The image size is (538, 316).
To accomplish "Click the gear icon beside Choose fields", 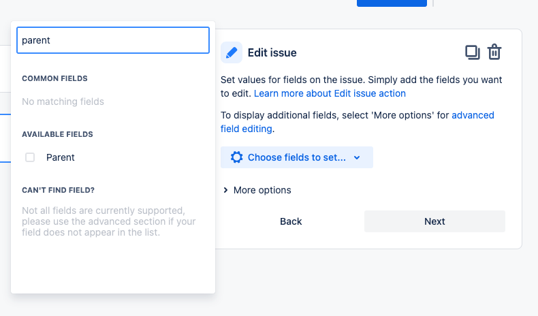I will [x=236, y=157].
